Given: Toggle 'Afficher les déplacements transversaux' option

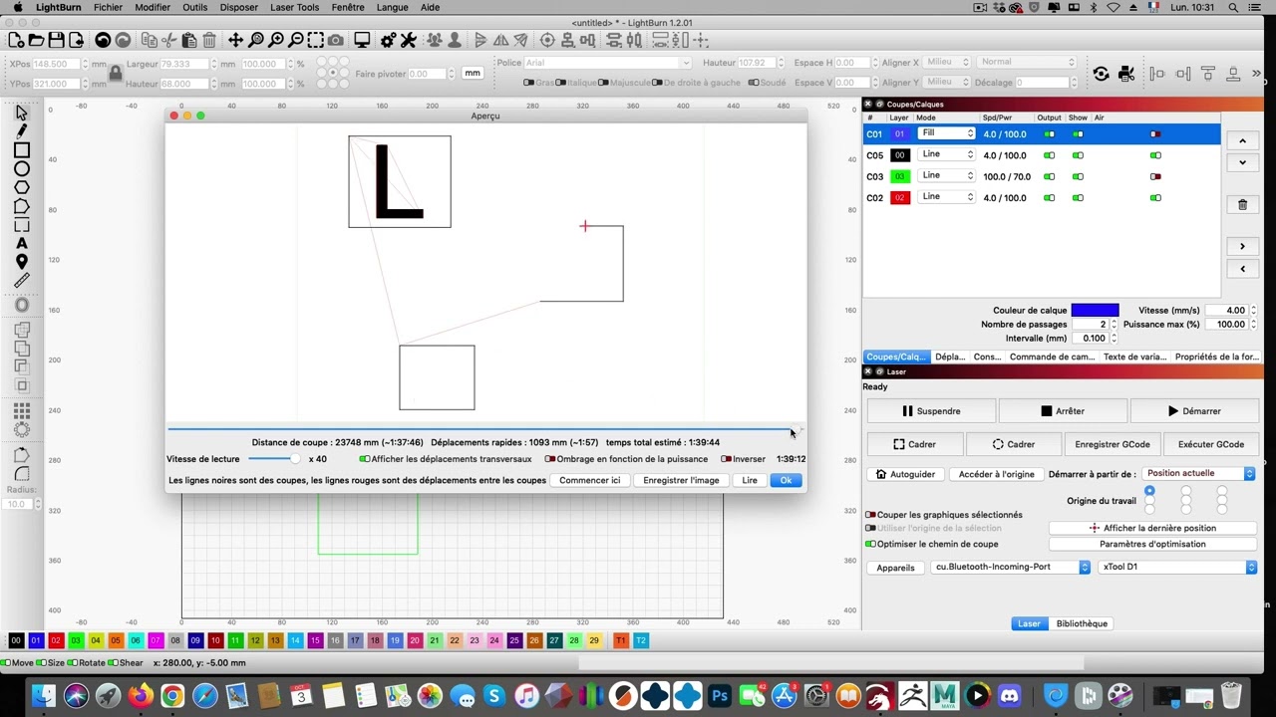Looking at the screenshot, I should click(446, 459).
